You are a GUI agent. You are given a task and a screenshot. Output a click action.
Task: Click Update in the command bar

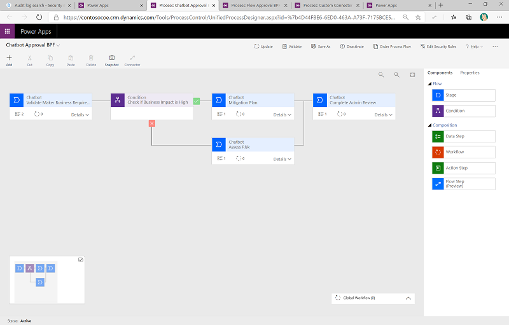(x=263, y=46)
